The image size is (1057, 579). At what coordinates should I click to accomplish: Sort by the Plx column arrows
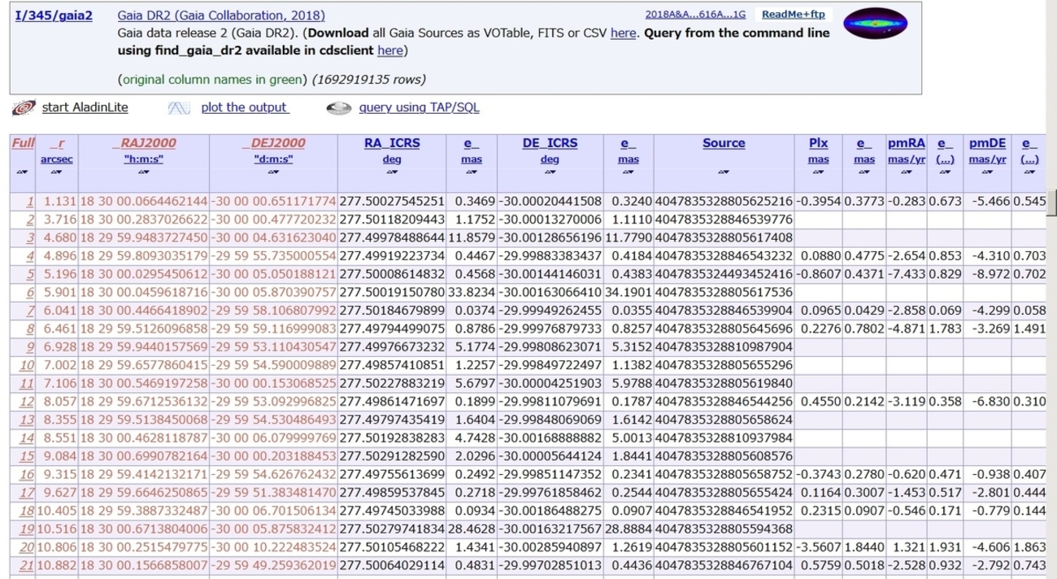pos(818,172)
